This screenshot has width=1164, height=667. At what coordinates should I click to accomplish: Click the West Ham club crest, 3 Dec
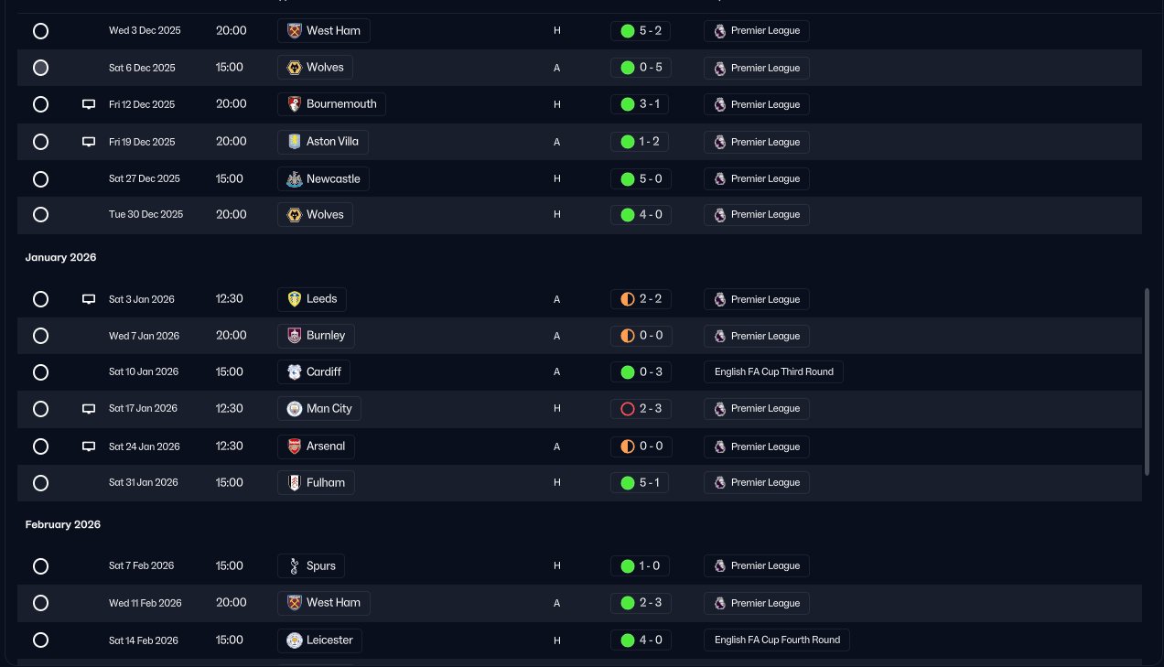[294, 31]
